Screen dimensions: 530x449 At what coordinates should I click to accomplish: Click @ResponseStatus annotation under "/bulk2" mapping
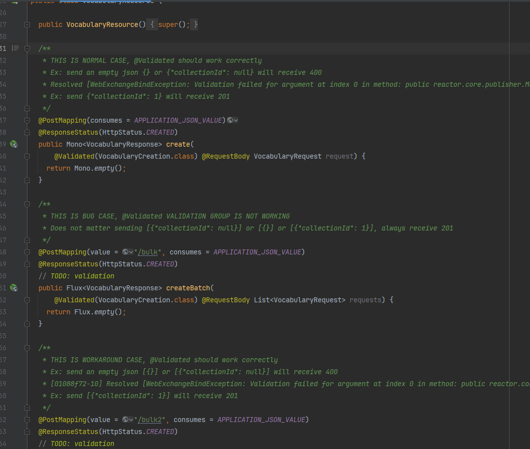(68, 432)
